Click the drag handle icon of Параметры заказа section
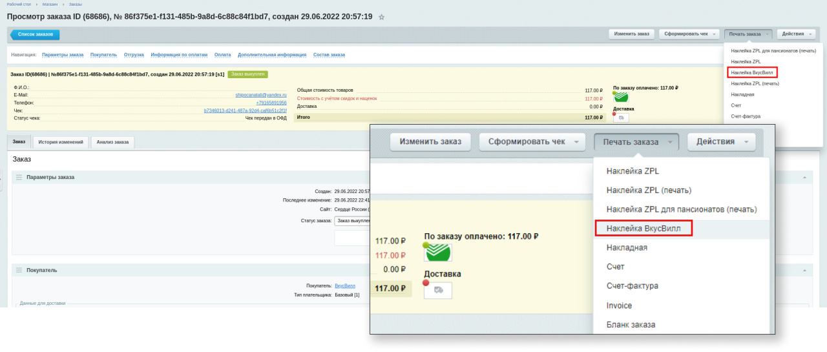Screen dimensions: 827x352 [19, 177]
